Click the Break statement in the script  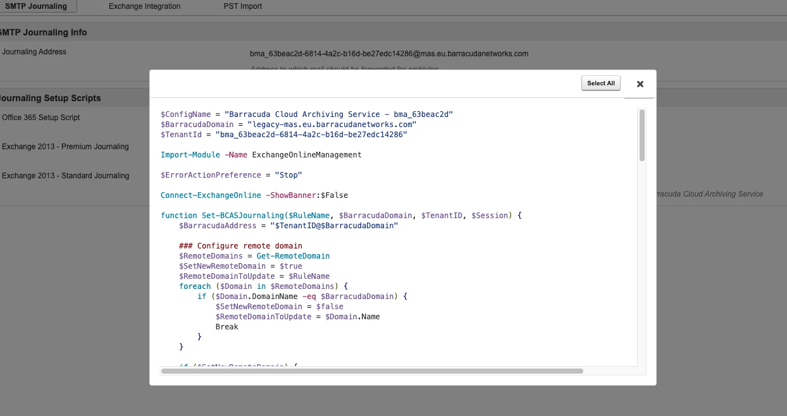click(227, 327)
